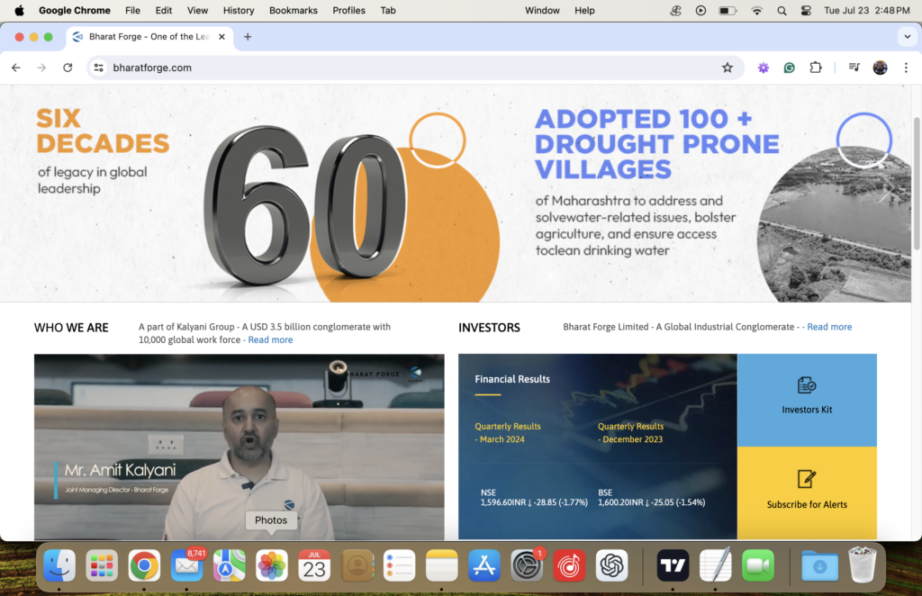Viewport: 922px width, 596px height.
Task: Reload the page with the refresh icon
Action: pos(68,68)
